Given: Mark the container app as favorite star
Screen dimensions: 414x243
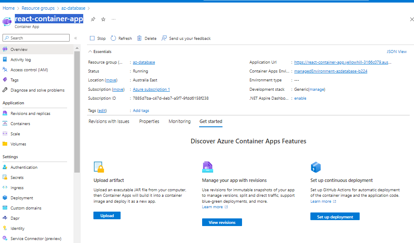Looking at the screenshot, I should pos(103,19).
